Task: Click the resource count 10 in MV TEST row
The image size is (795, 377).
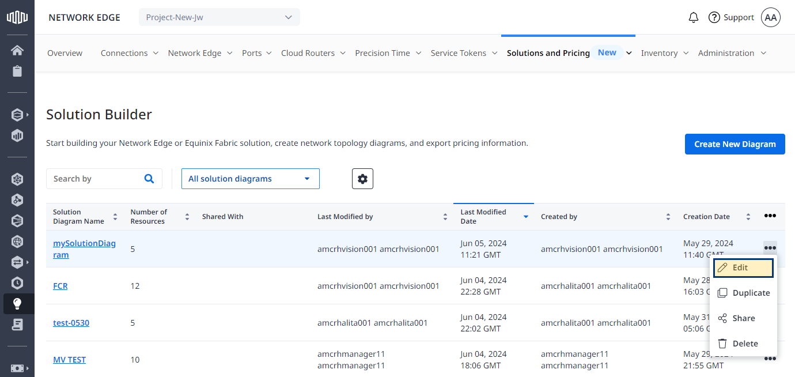Action: (x=135, y=360)
